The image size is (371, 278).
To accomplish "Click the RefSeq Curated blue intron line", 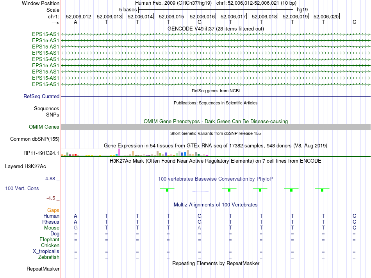I will click(x=216, y=96).
